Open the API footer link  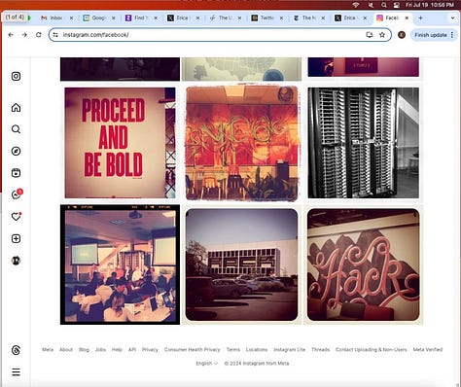click(x=132, y=349)
